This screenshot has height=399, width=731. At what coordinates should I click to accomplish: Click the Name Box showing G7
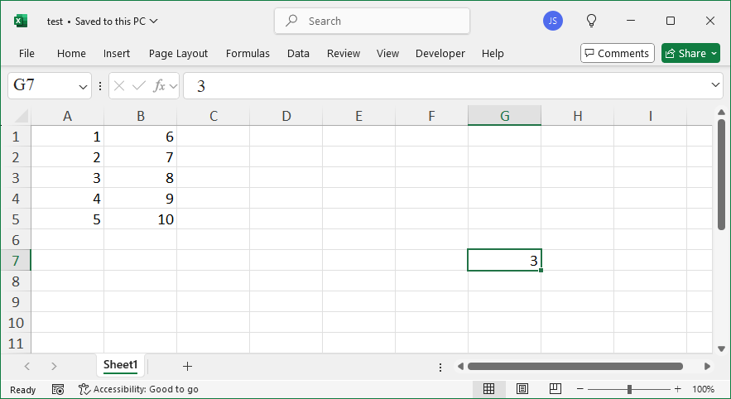pyautogui.click(x=43, y=86)
